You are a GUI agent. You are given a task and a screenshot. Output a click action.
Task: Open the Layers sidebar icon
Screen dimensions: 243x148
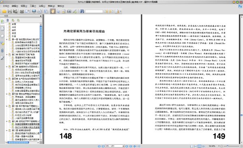pos(2,36)
